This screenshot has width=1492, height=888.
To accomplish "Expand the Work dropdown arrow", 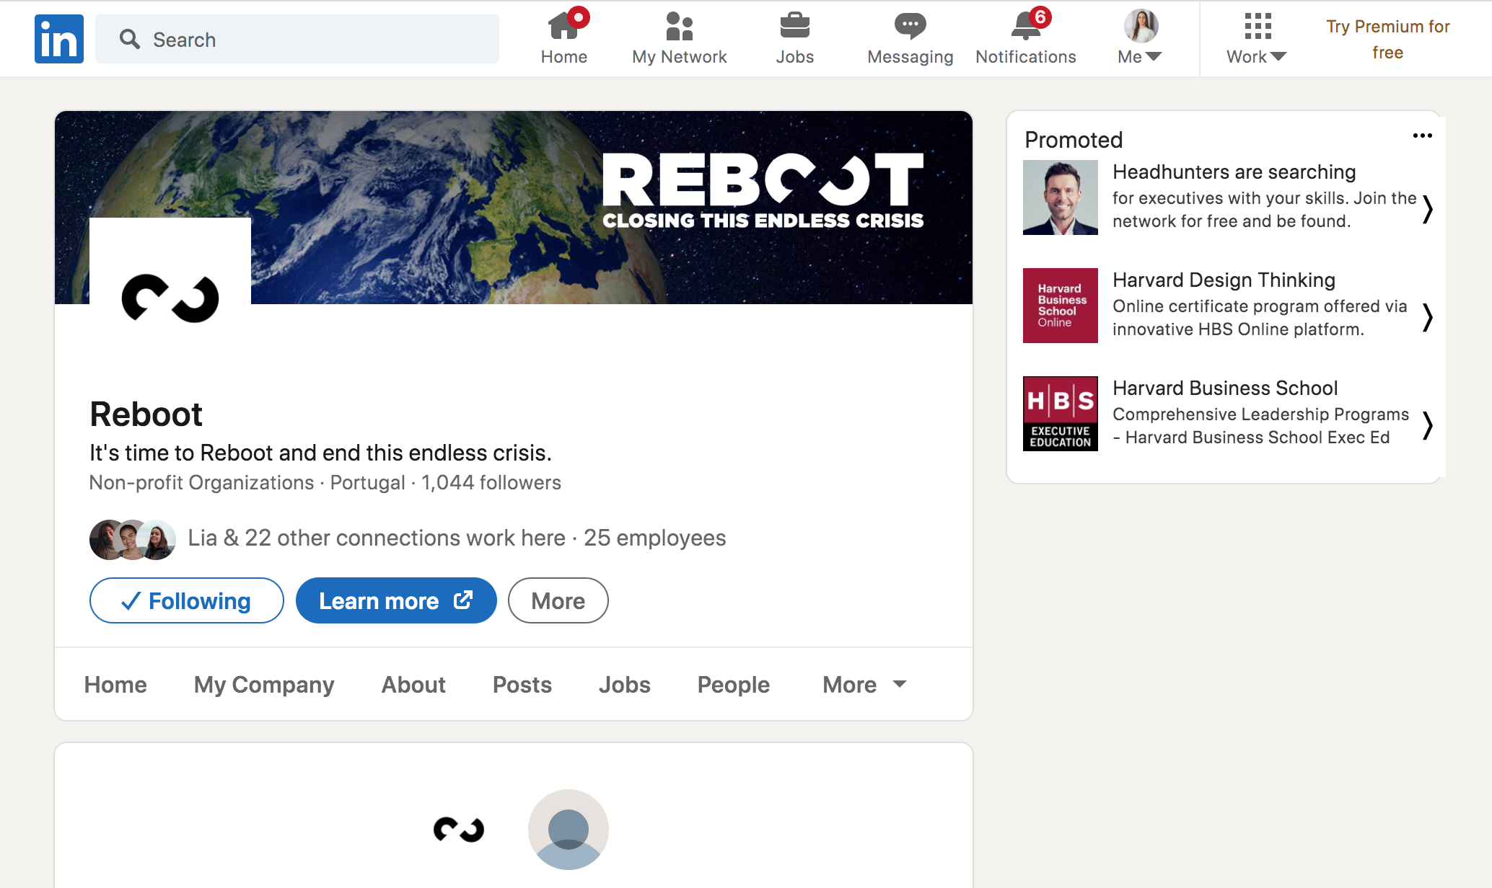I will click(x=1278, y=56).
